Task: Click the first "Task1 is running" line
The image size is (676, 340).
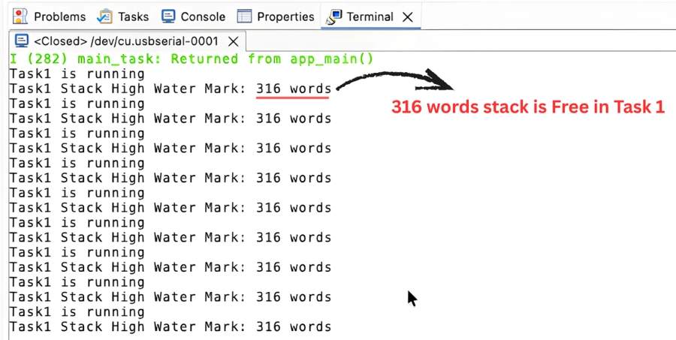Action: (77, 74)
